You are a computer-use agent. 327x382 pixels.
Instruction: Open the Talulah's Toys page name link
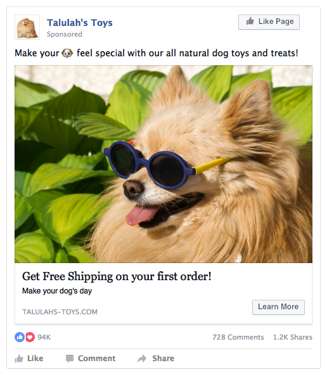point(80,23)
